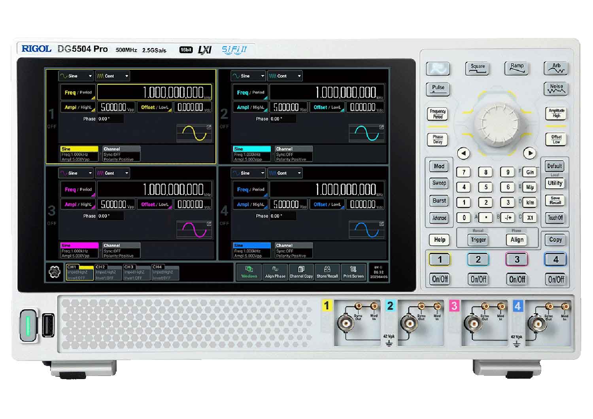Toggle Freq / Period in the channel 1 panel
The width and height of the screenshot is (593, 419).
coord(78,92)
